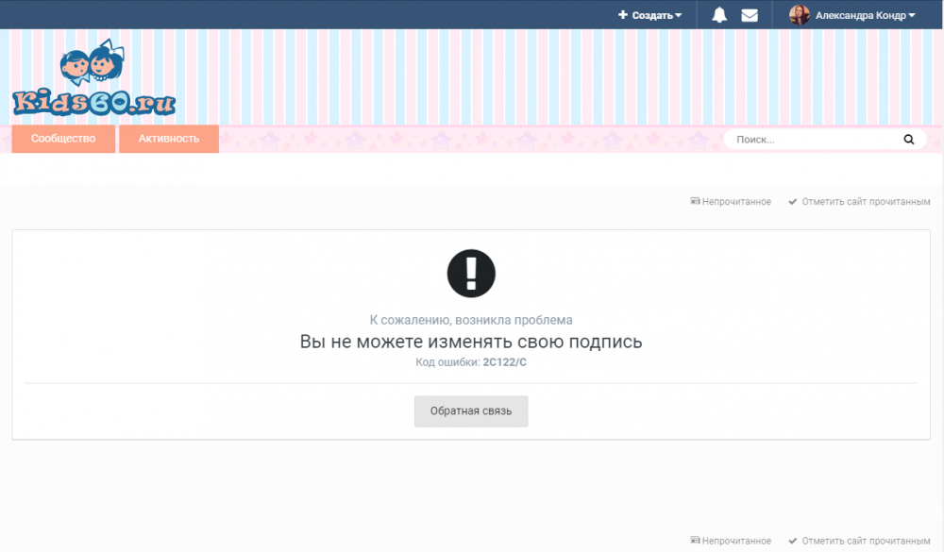Click inside the Поиск search field
944x552 pixels.
pos(812,139)
